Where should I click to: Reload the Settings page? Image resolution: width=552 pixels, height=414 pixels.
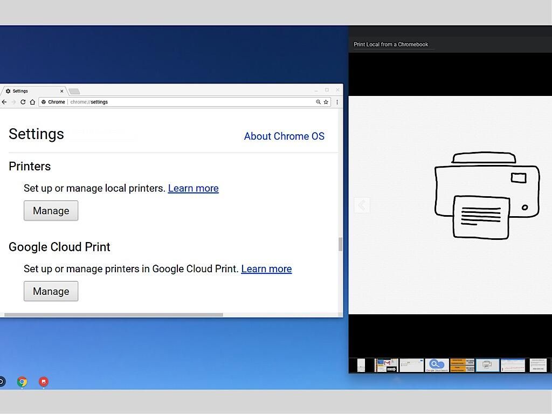[x=23, y=102]
